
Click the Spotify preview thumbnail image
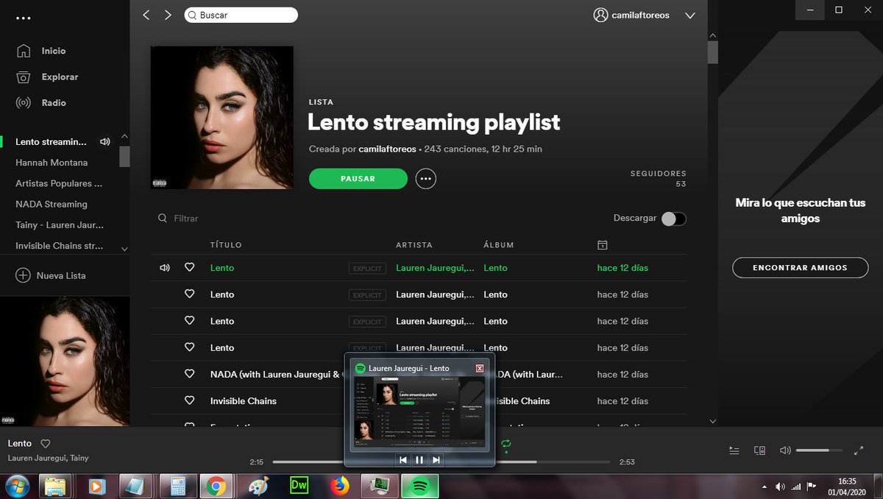[x=419, y=412]
